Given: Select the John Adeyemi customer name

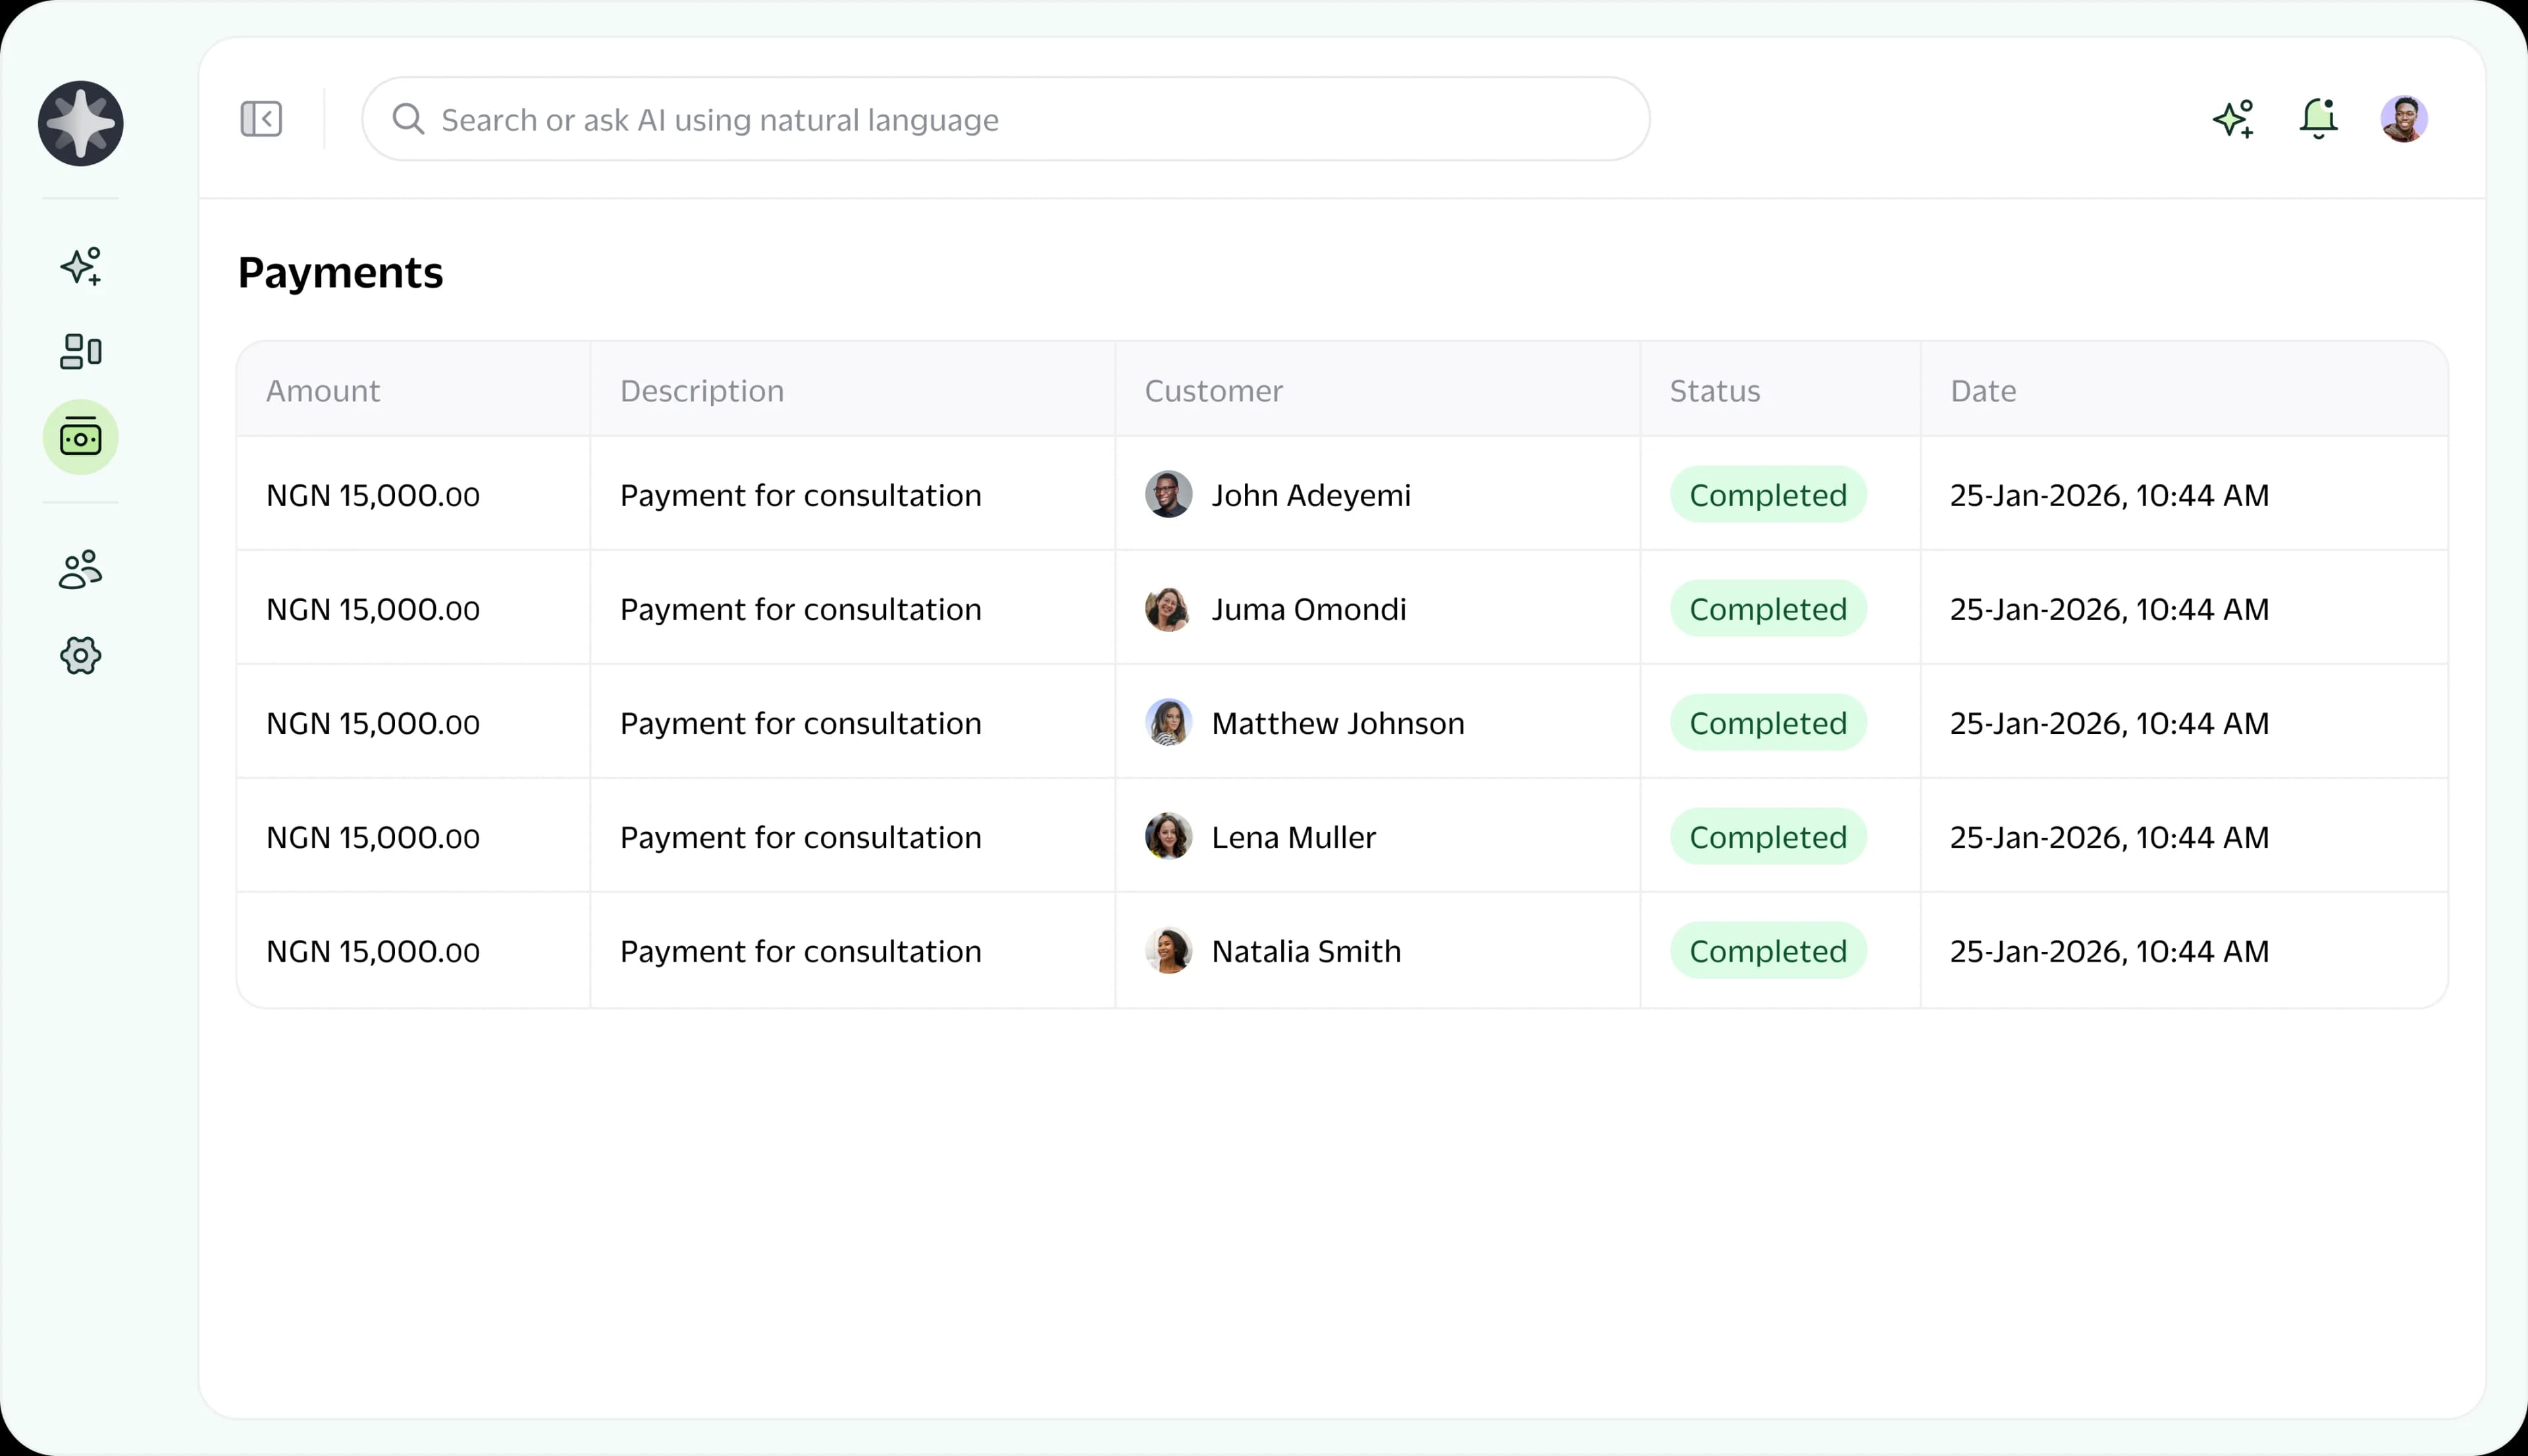Looking at the screenshot, I should click(1311, 495).
